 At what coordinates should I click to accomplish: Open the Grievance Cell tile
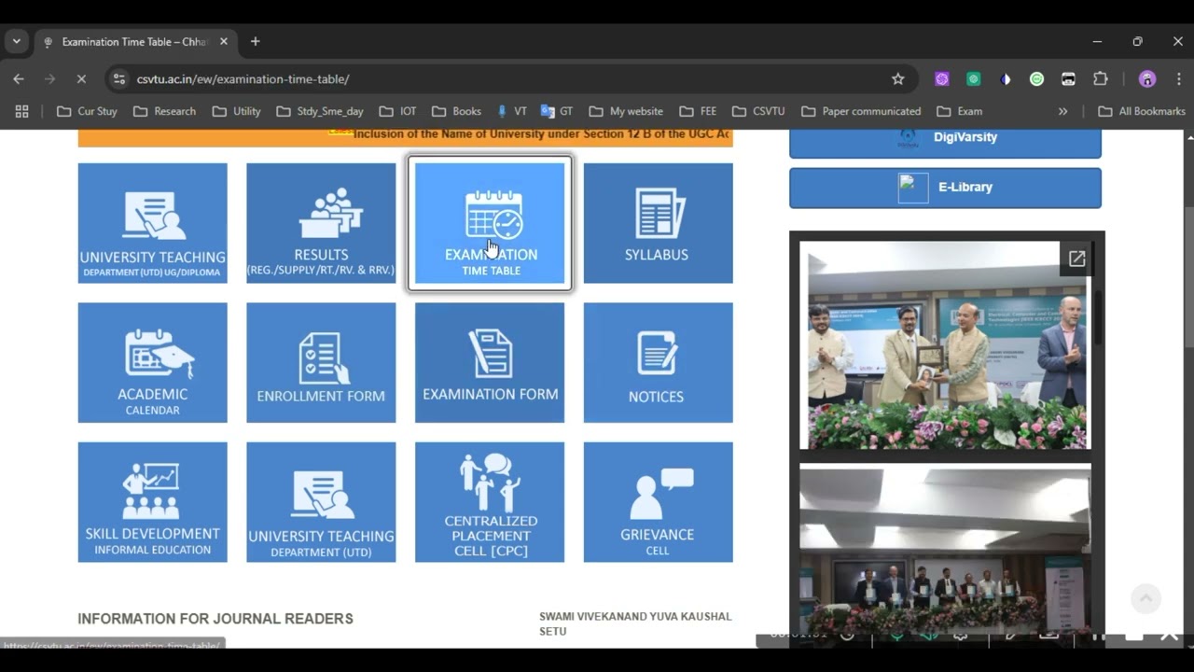(659, 502)
